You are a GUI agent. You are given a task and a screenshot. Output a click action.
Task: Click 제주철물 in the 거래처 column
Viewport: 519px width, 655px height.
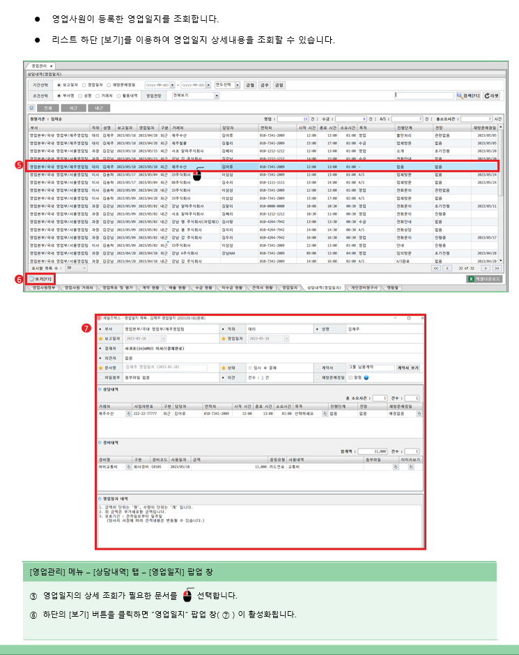click(179, 143)
